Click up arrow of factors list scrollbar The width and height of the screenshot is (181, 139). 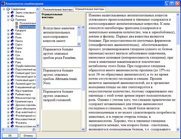click(83, 27)
